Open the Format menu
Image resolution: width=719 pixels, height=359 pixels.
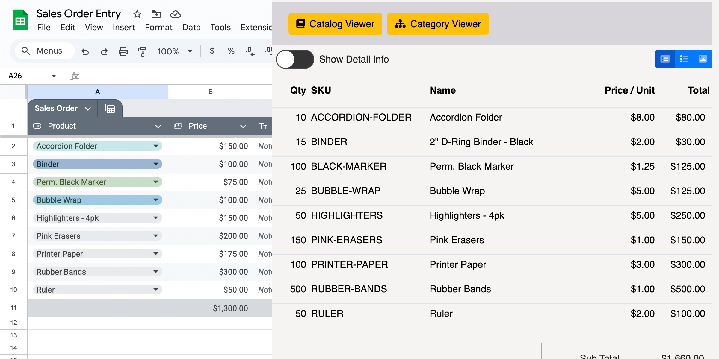tap(159, 27)
